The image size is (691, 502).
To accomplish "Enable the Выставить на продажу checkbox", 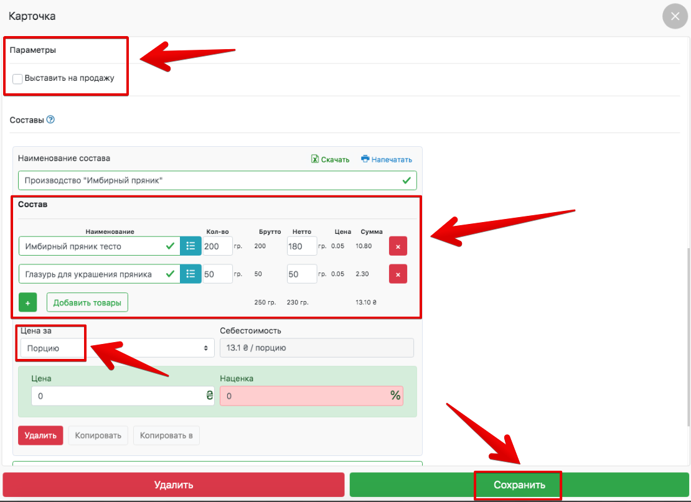I will click(17, 78).
